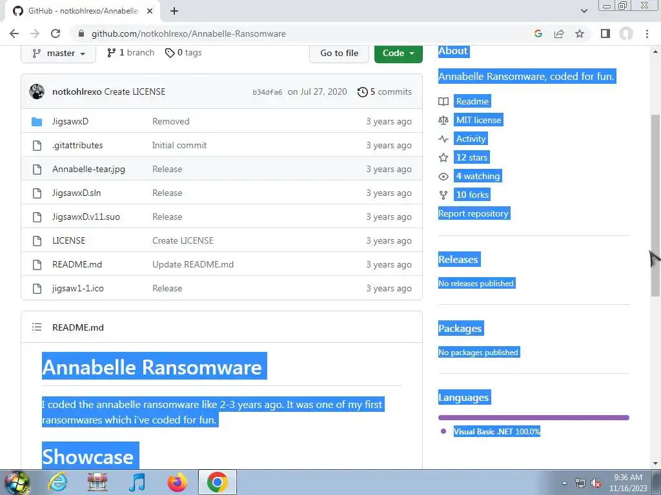661x495 pixels.
Task: Click the Go to file button
Action: click(340, 53)
